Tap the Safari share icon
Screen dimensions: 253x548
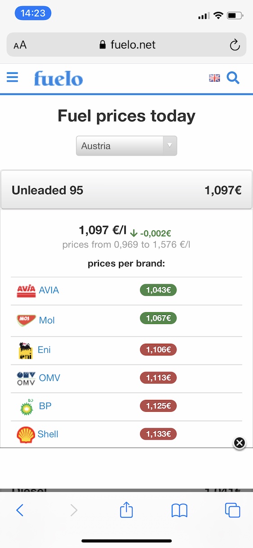point(127,510)
